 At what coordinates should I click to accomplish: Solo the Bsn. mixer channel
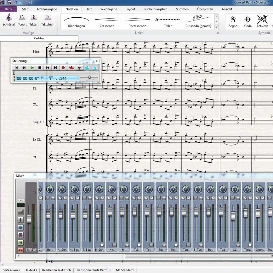pyautogui.click(x=48, y=198)
